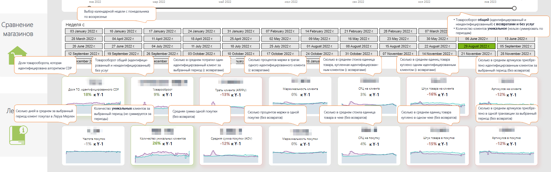Pick the 06 June 2022 week
The image size is (551, 172).
[x=476, y=39]
